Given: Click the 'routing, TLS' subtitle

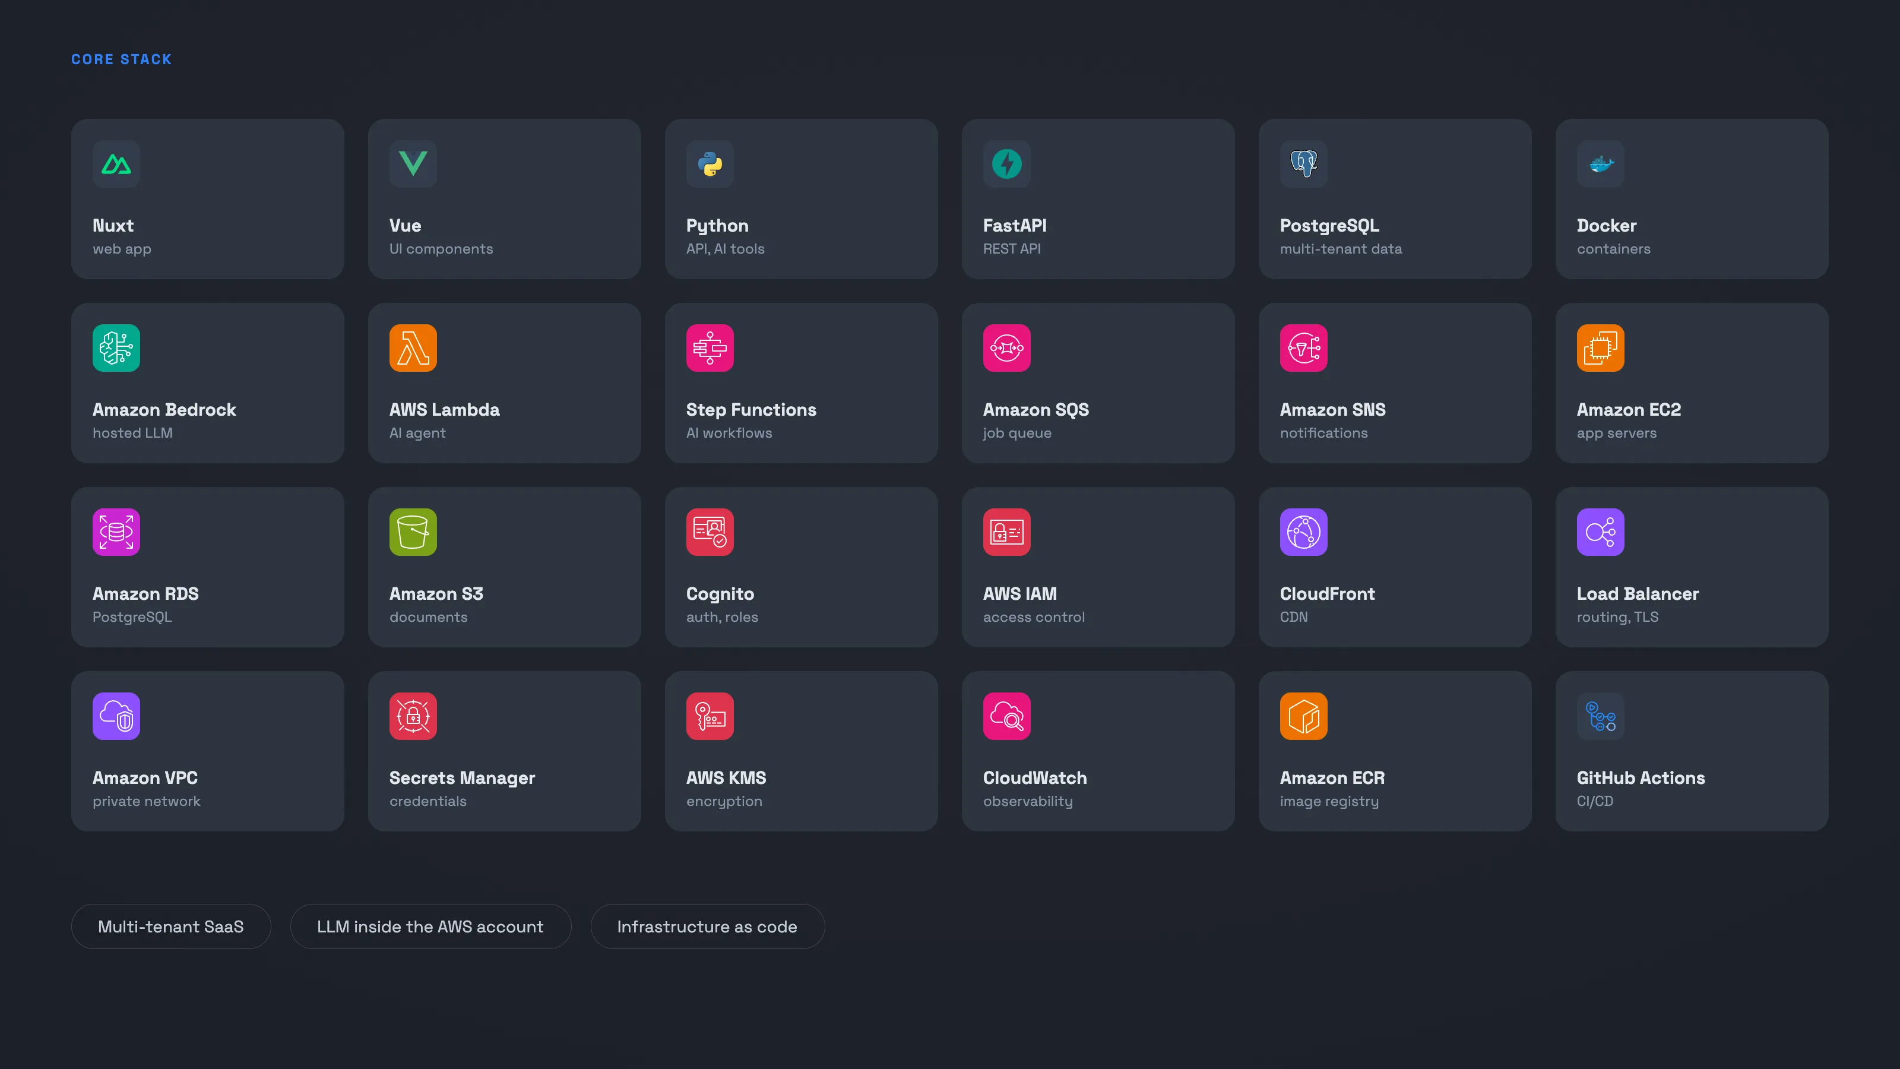Looking at the screenshot, I should coord(1617,618).
